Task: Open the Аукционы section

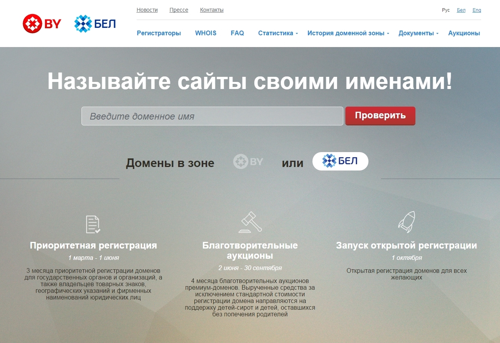Action: point(464,33)
